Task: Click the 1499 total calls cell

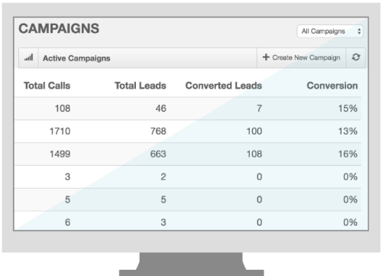Action: click(x=60, y=154)
